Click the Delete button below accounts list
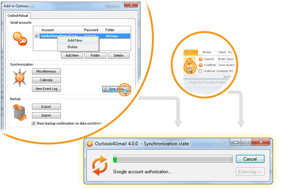The height and width of the screenshot is (189, 282). pos(119,56)
